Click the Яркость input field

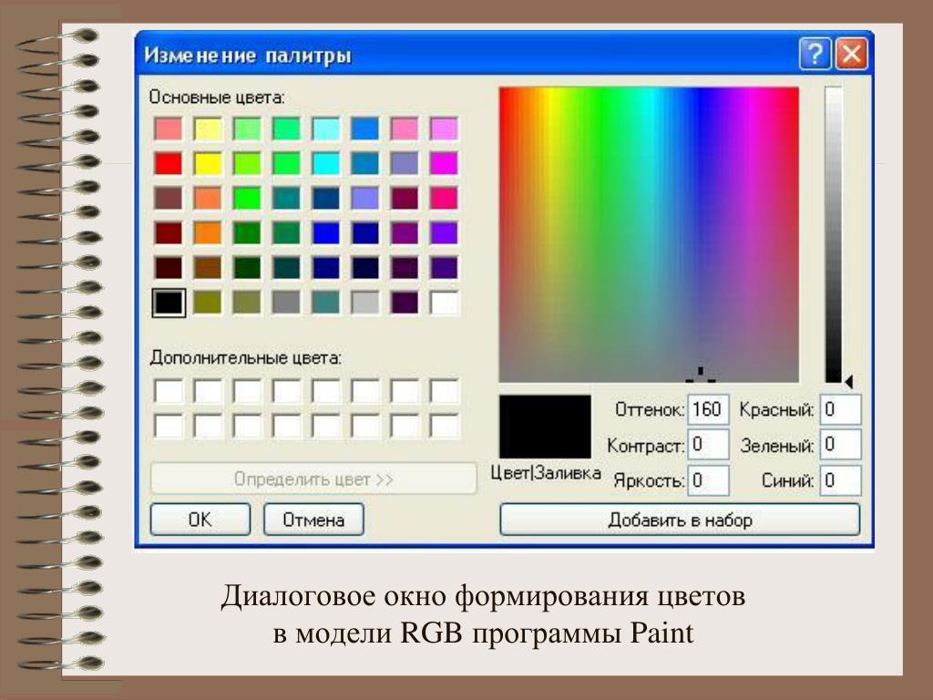point(708,479)
